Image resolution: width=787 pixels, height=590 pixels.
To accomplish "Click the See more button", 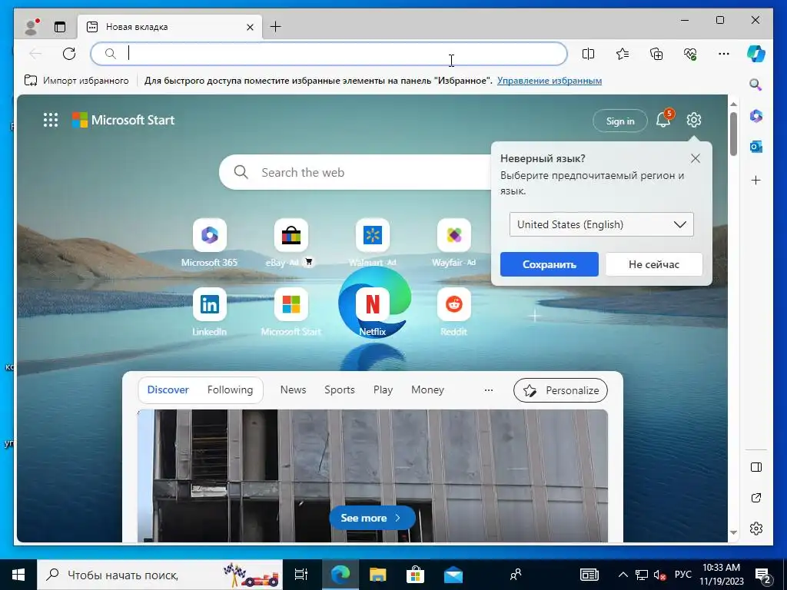I will pos(372,518).
